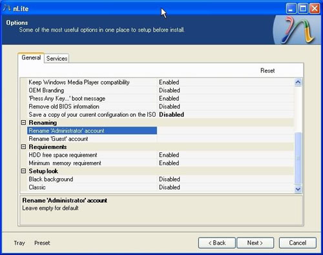Viewport: 323px width, 255px height.
Task: Click Enabled value for Minimum memory requirement
Action: (169, 163)
